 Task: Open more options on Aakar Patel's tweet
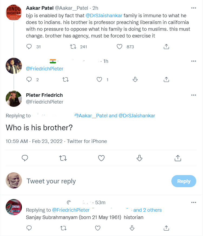point(194,8)
